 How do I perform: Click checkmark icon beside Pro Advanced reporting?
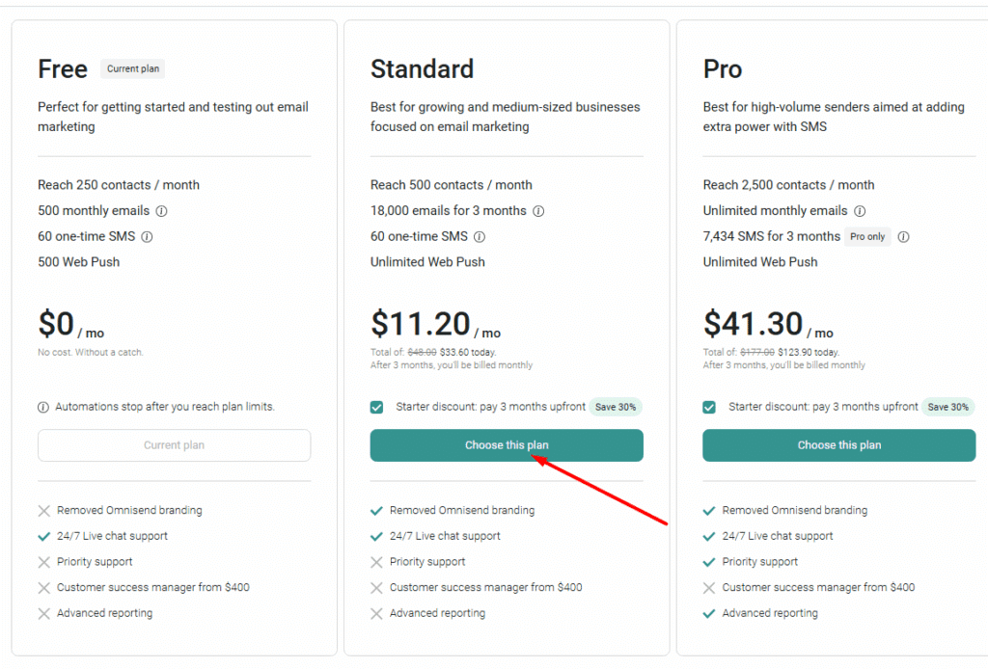(709, 614)
